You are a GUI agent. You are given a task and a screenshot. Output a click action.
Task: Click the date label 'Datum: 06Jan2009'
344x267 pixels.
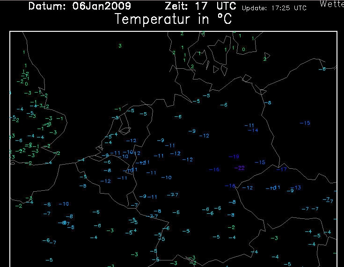click(80, 6)
